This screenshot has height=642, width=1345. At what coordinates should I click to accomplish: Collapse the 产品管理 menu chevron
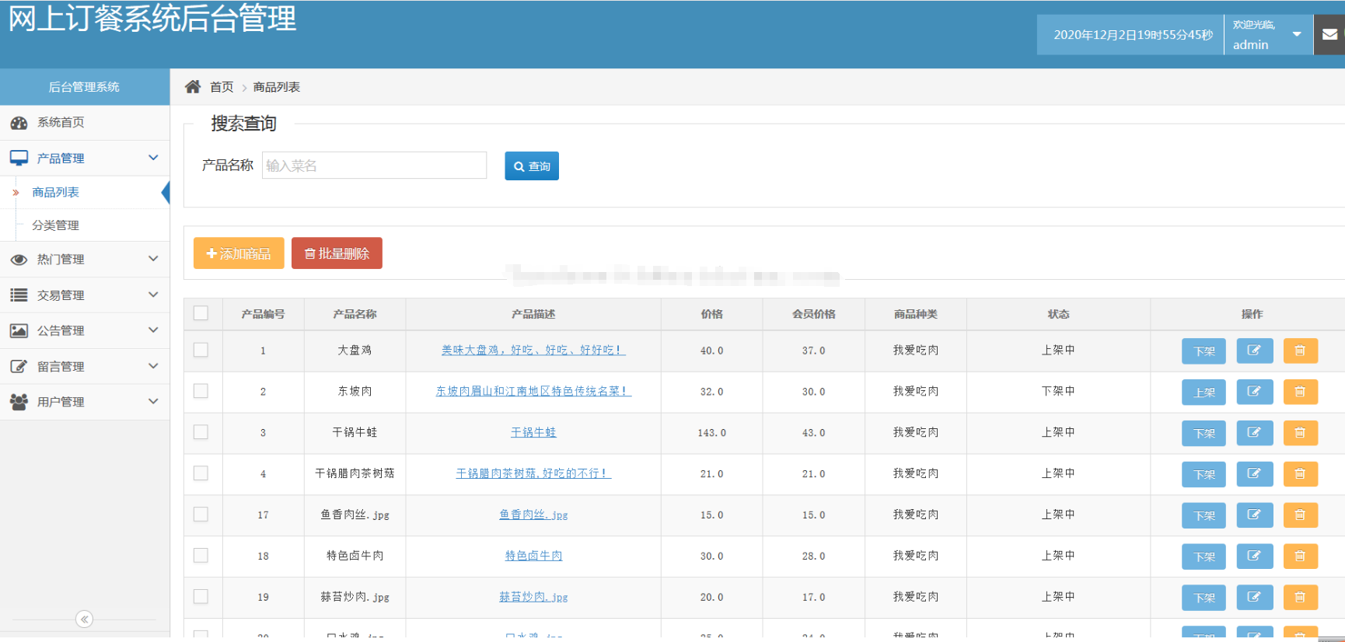click(x=153, y=158)
